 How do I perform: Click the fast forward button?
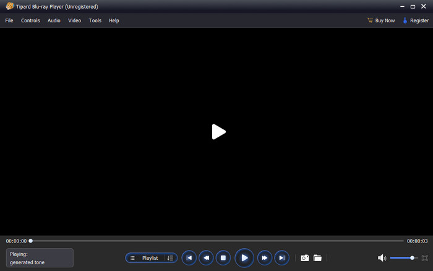264,258
